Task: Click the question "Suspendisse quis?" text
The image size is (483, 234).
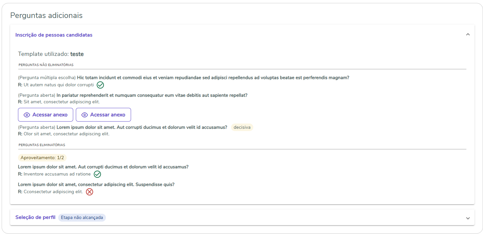Action: pyautogui.click(x=96, y=184)
